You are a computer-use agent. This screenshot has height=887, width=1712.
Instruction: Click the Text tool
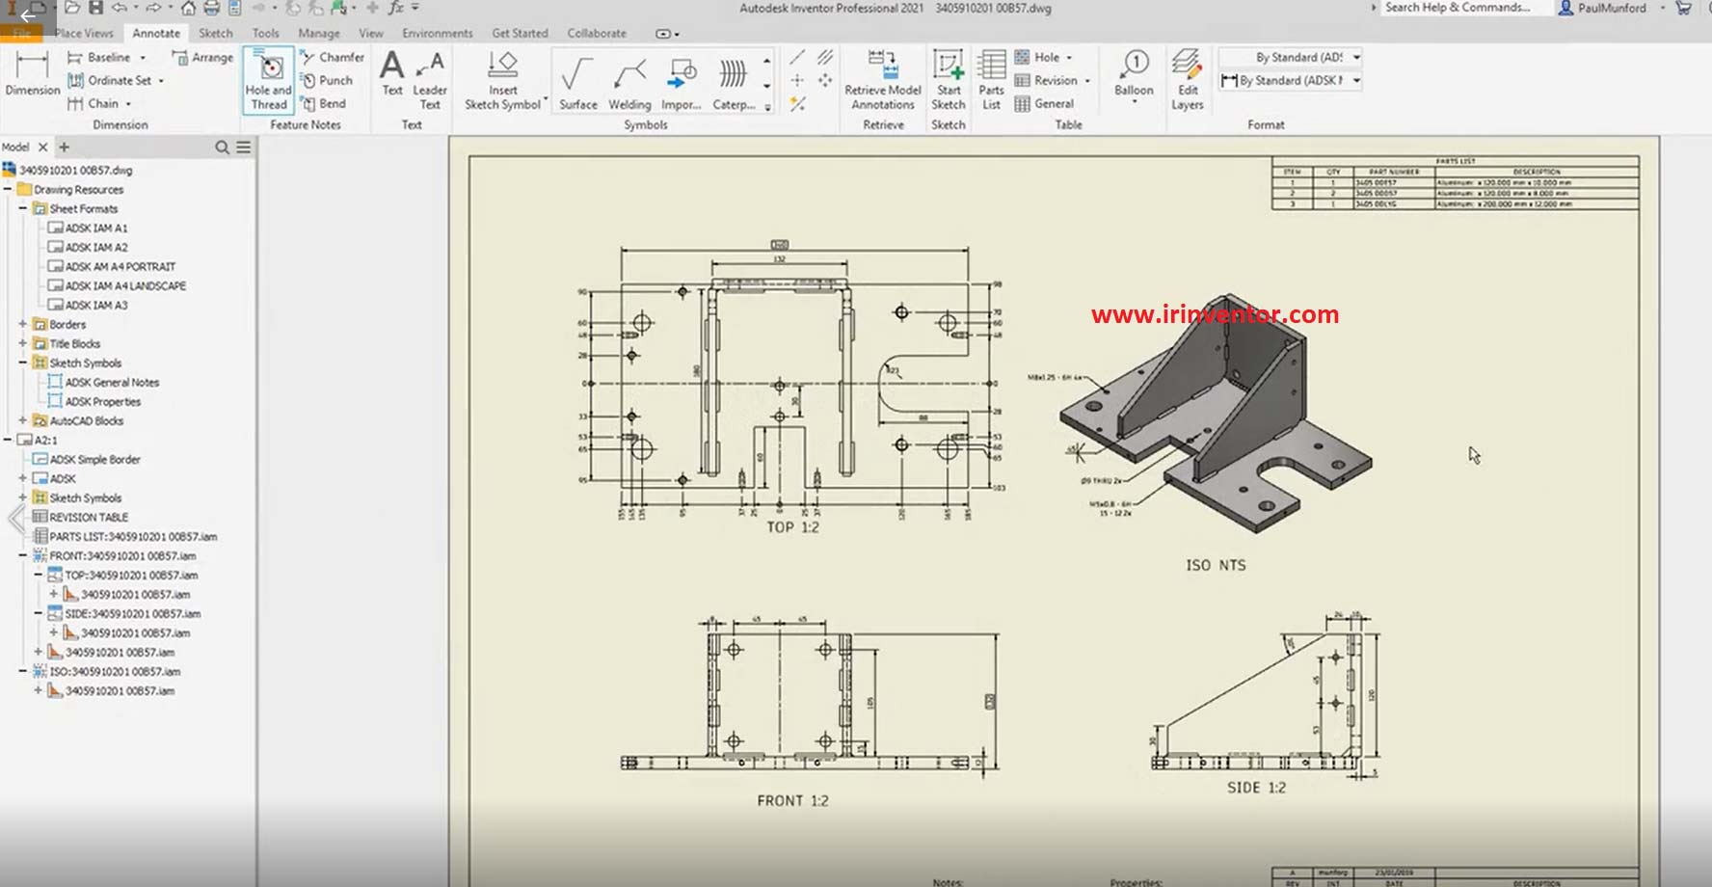click(391, 73)
